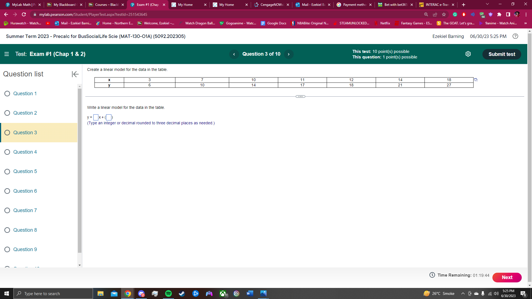This screenshot has height=299, width=532.
Task: Click the slope input box in the equation
Action: 96,117
